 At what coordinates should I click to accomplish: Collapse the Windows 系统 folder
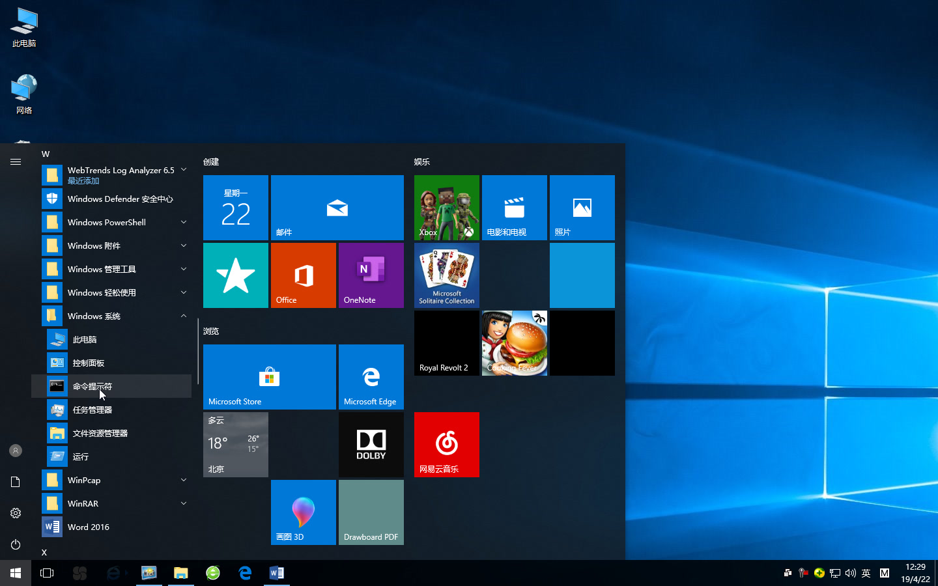111,316
